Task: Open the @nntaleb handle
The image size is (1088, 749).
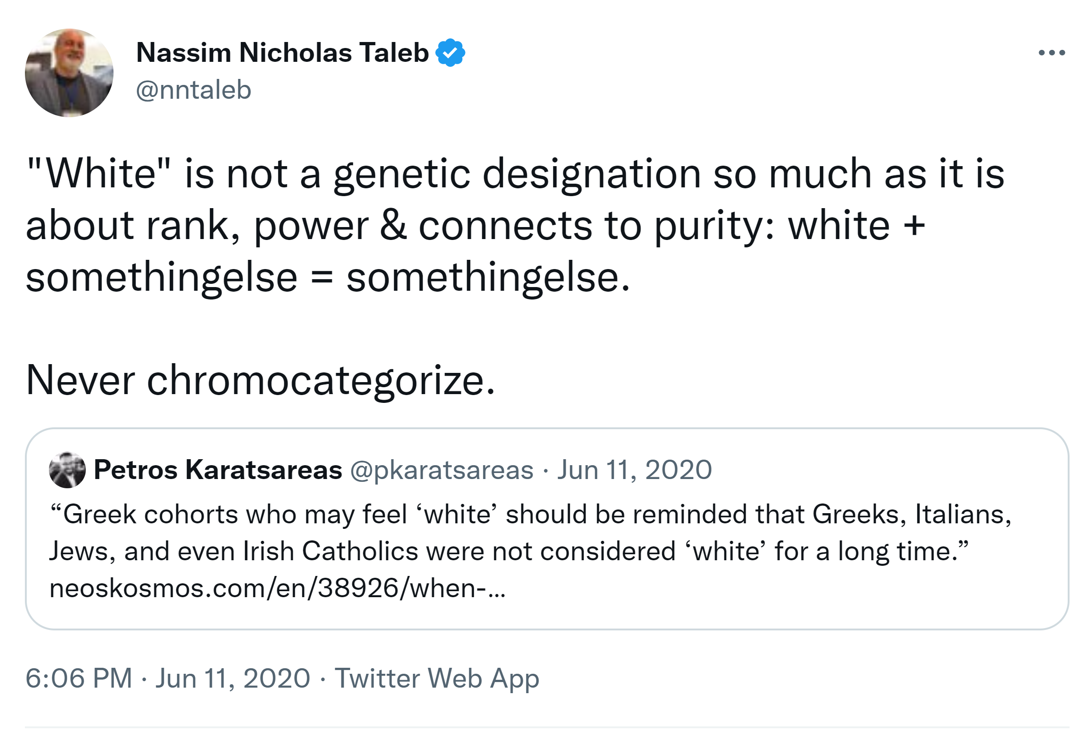Action: click(194, 90)
